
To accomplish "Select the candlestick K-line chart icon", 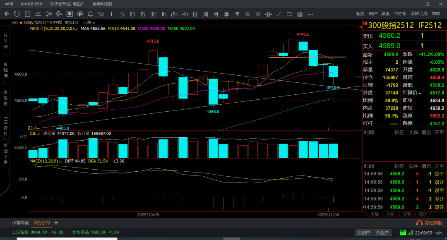I will point(49,14).
